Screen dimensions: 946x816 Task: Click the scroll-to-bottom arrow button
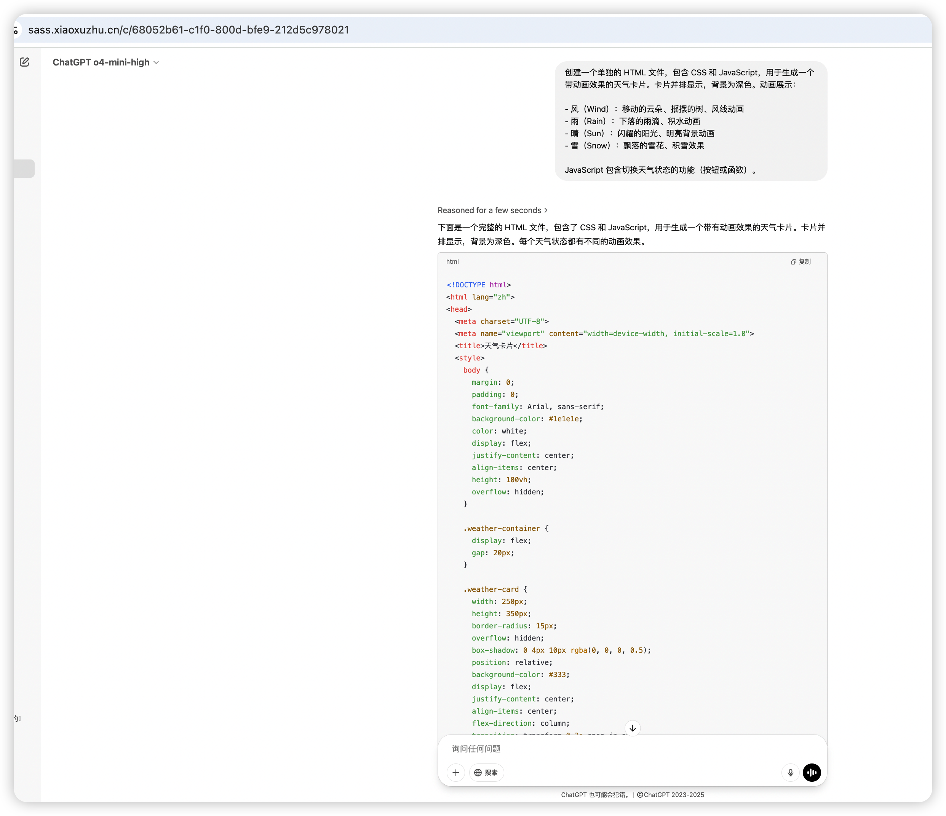632,728
